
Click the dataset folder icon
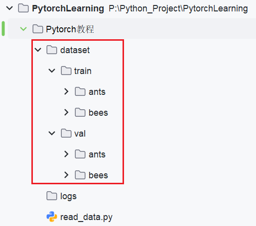point(52,50)
